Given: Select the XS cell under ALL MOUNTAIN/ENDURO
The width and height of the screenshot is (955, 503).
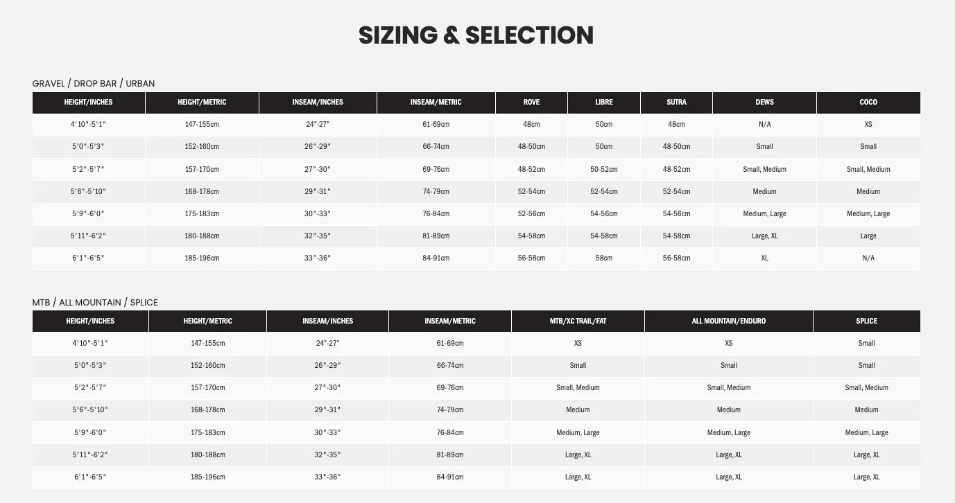Looking at the screenshot, I should [728, 343].
